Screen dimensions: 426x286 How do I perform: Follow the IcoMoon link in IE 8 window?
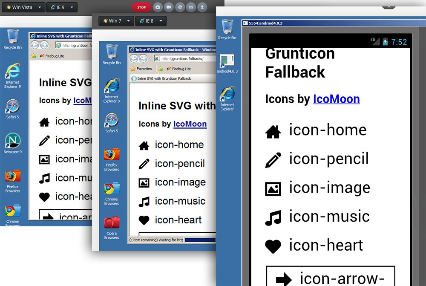click(x=190, y=124)
